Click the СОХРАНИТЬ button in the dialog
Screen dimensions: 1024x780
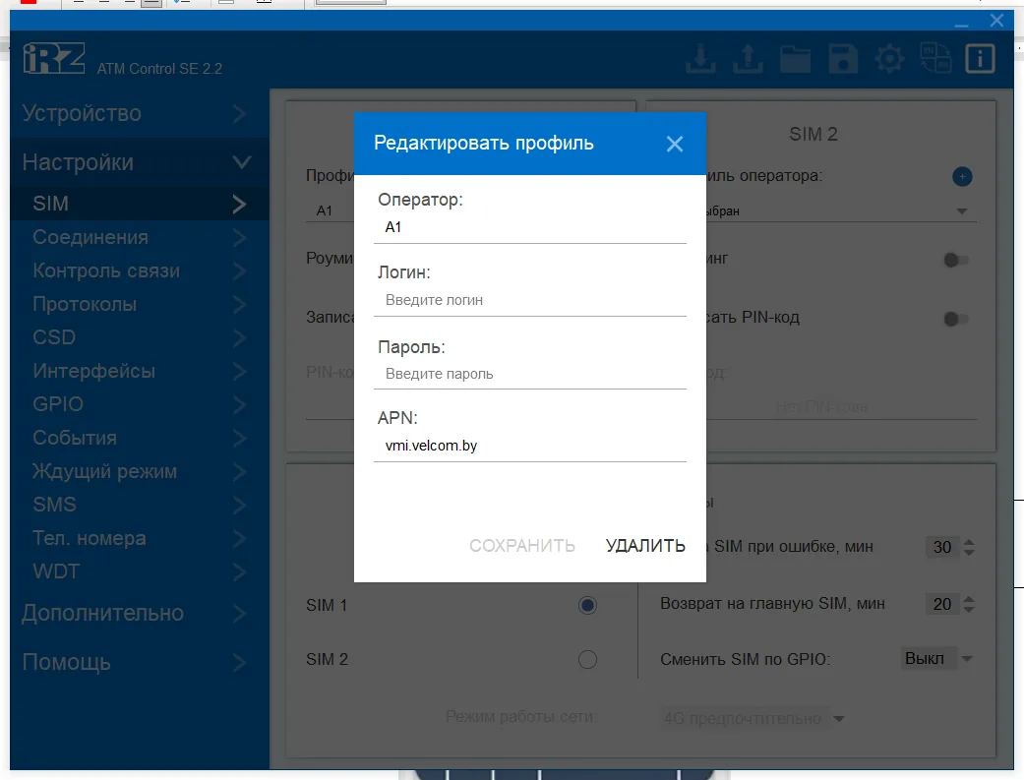521,546
